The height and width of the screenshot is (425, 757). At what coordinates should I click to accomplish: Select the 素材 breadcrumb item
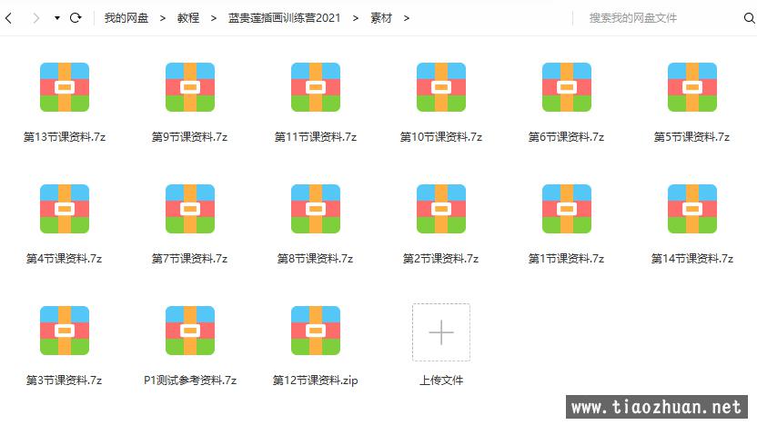pyautogui.click(x=380, y=17)
